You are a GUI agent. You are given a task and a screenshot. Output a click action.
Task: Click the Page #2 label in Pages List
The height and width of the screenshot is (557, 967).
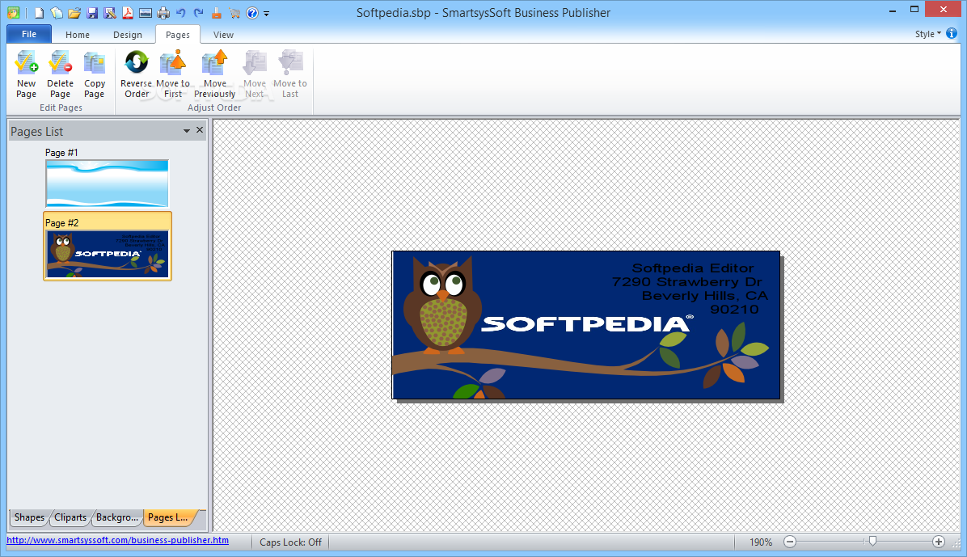pyautogui.click(x=61, y=222)
